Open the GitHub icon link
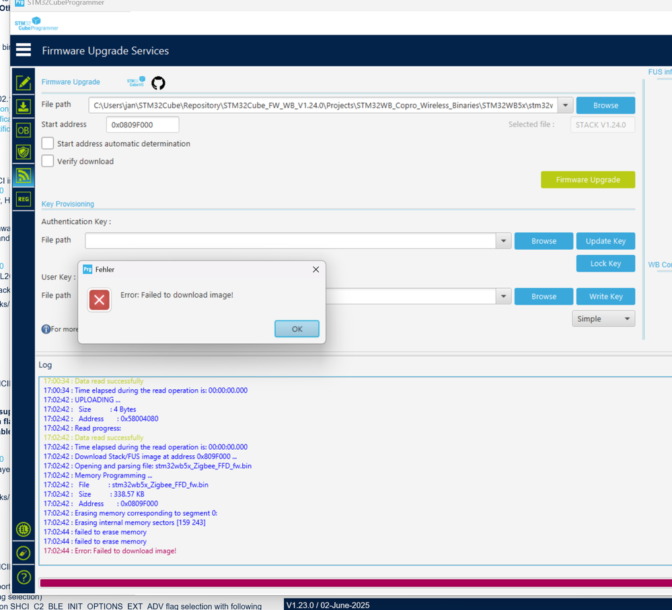 point(158,83)
